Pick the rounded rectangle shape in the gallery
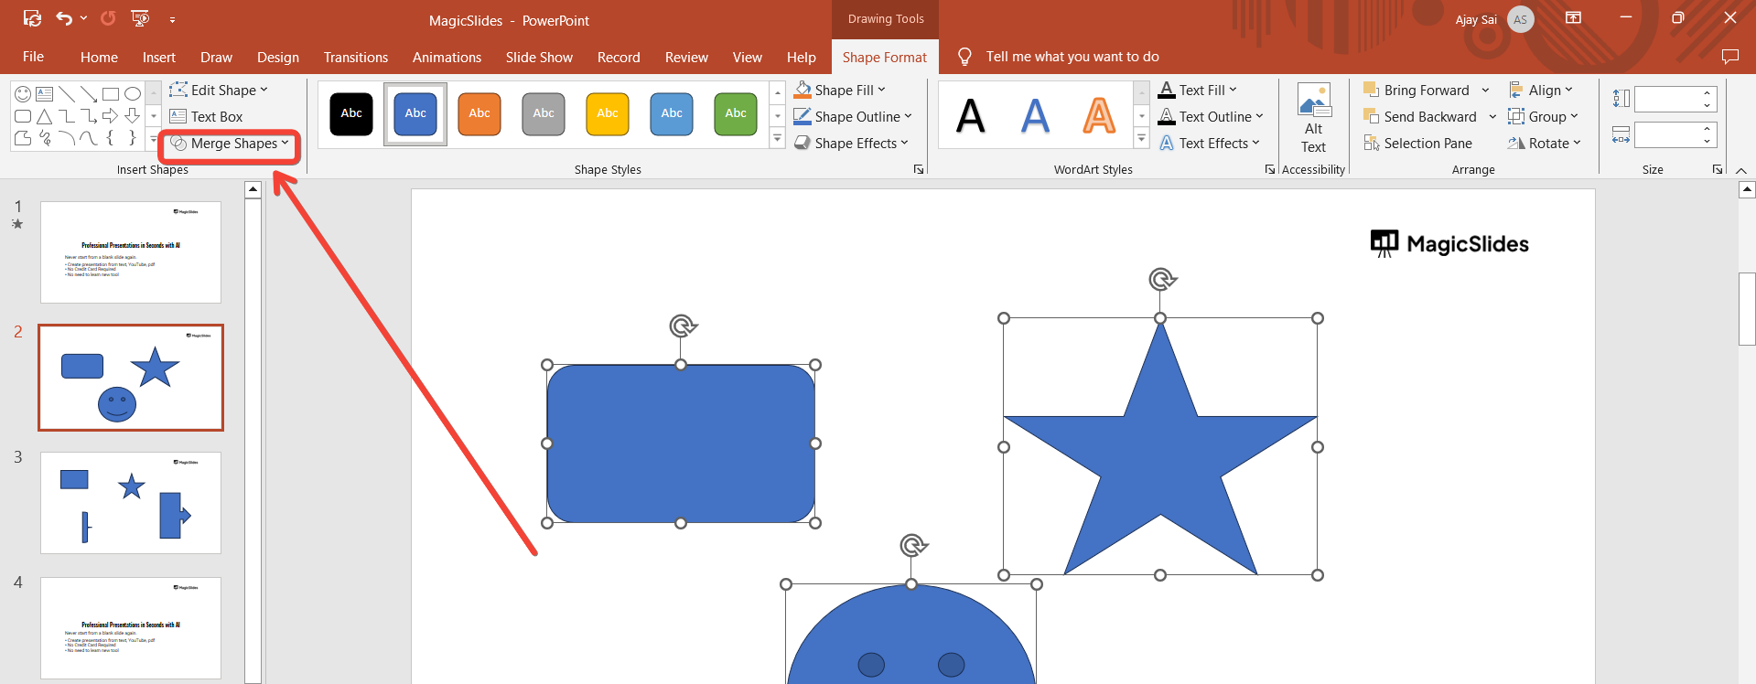 tap(23, 116)
